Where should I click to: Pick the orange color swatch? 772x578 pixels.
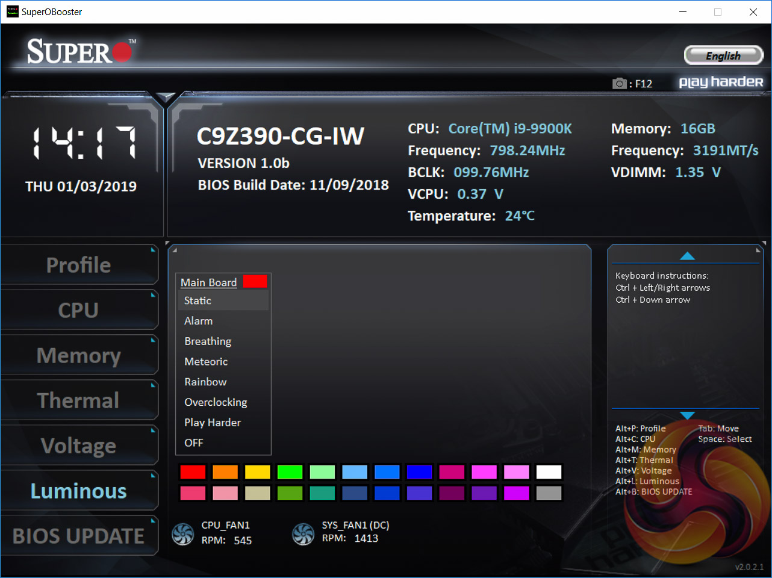click(x=225, y=472)
